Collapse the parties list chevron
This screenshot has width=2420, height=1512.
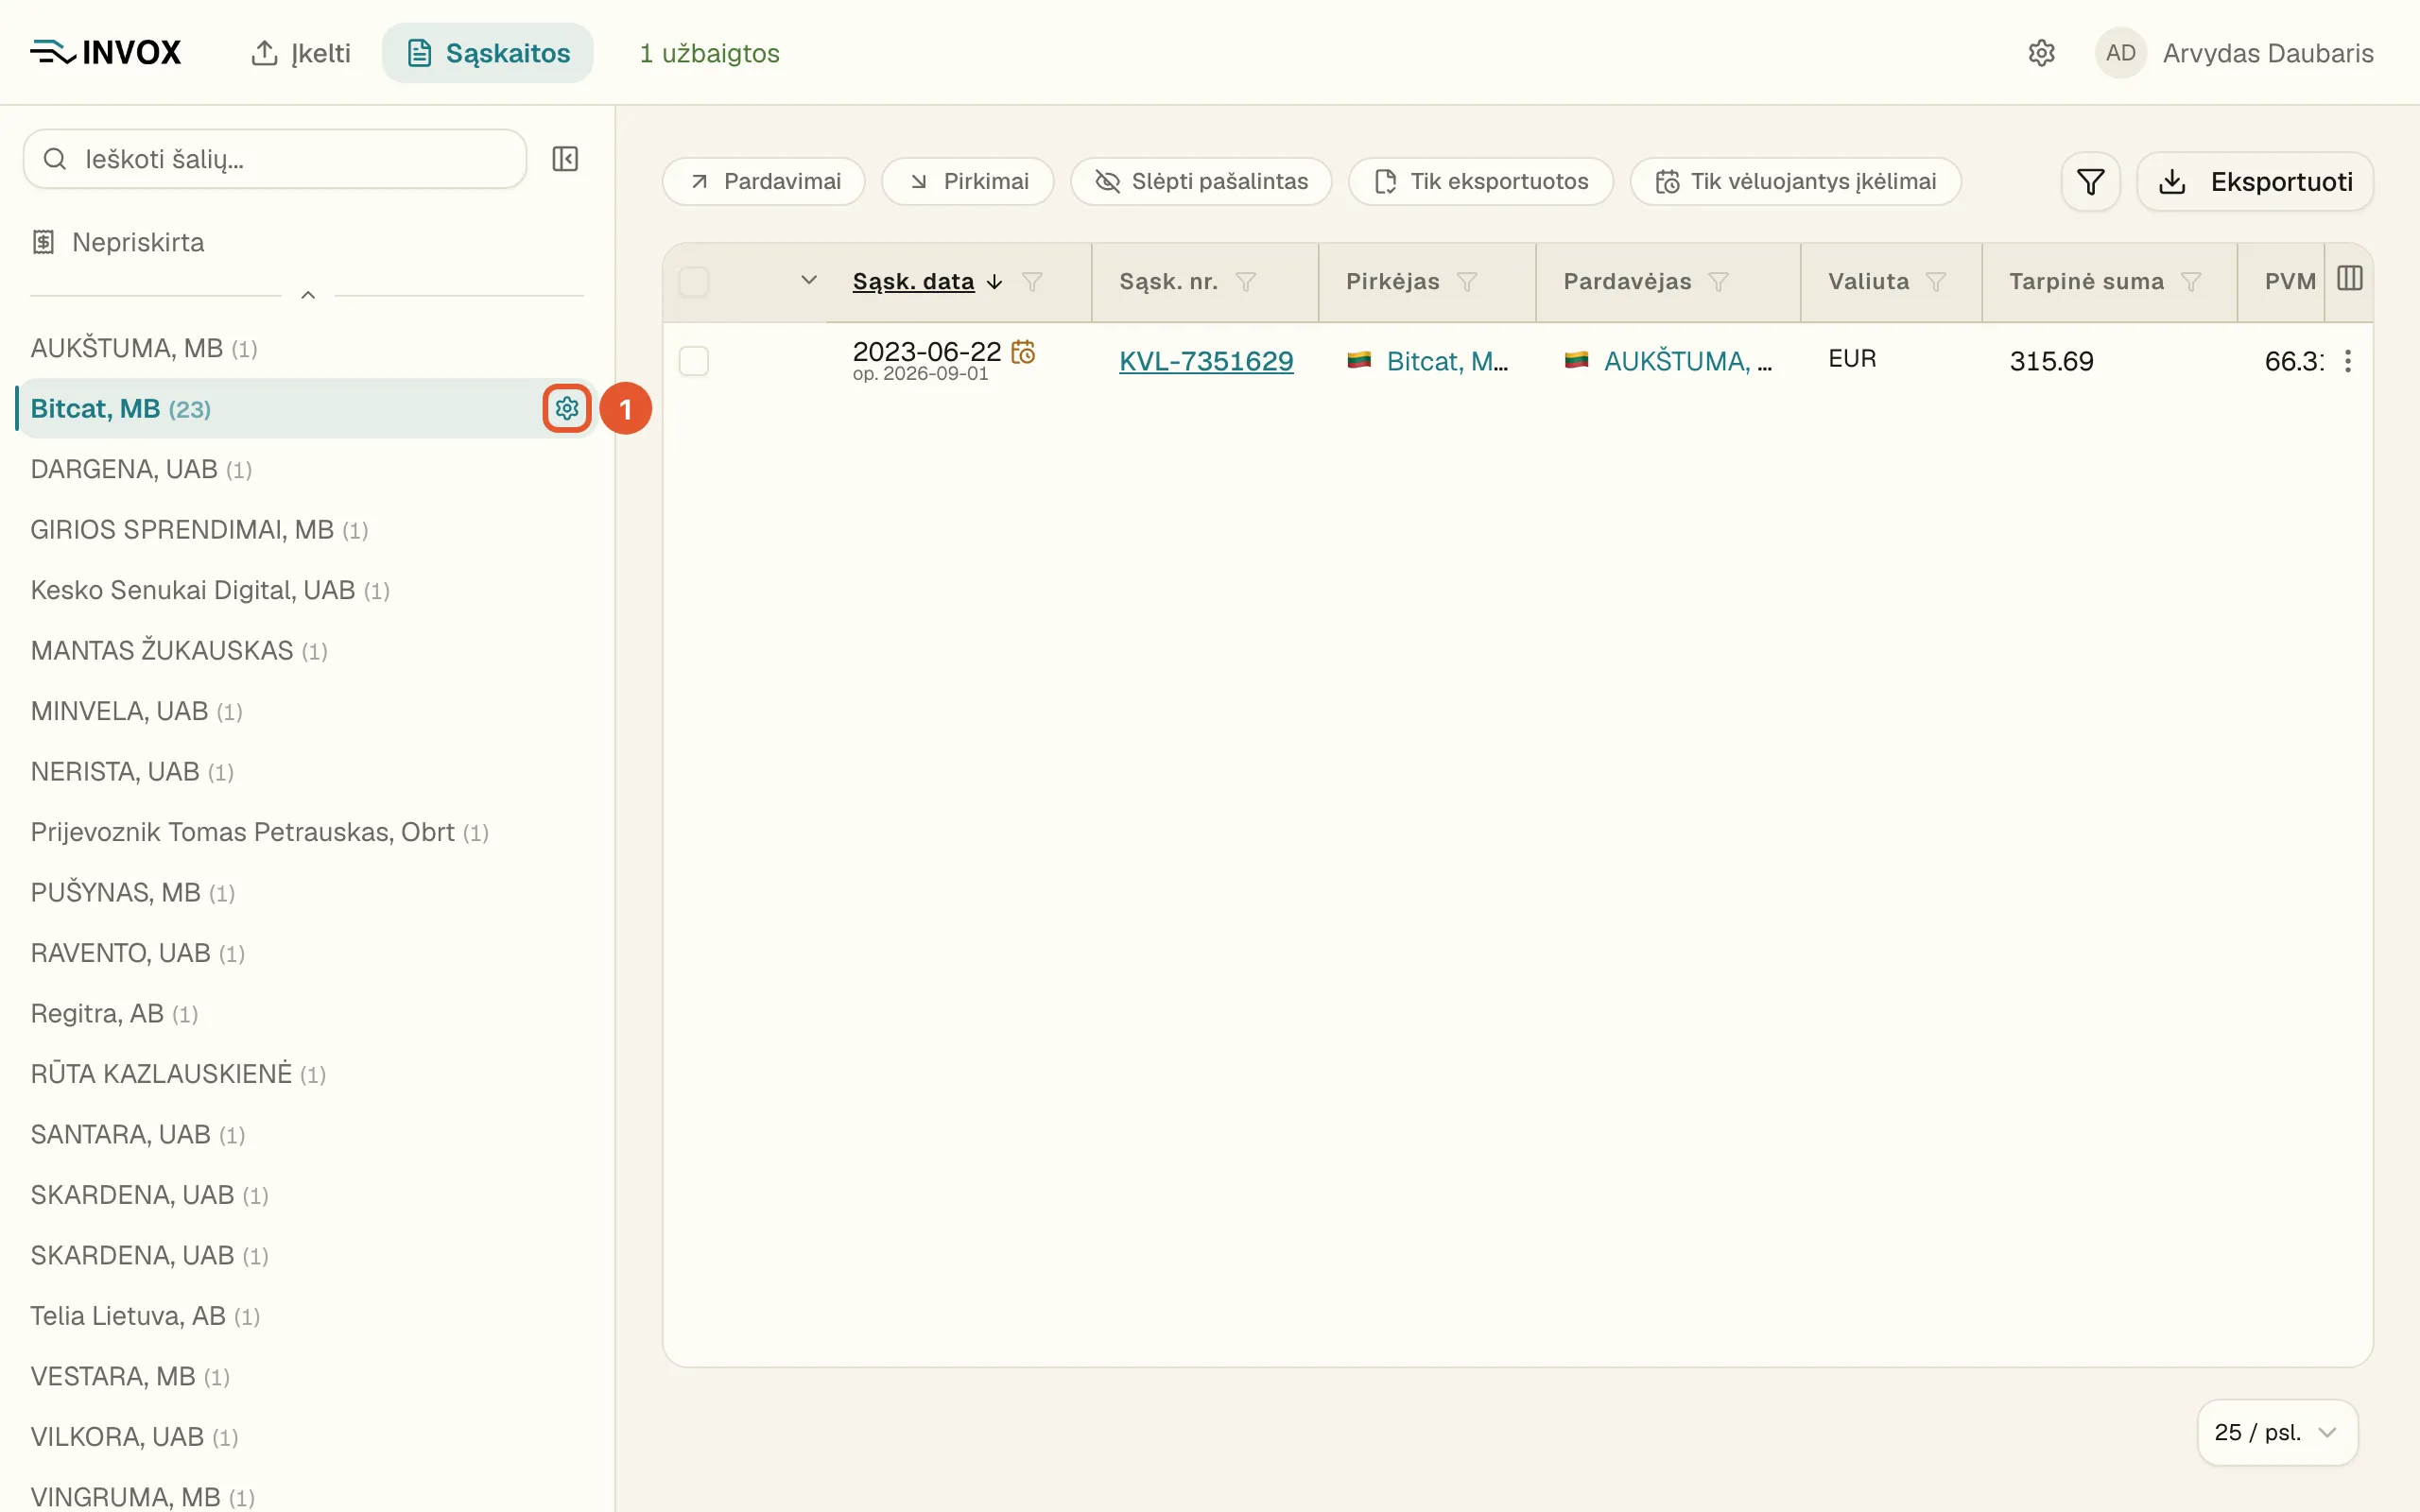point(308,295)
